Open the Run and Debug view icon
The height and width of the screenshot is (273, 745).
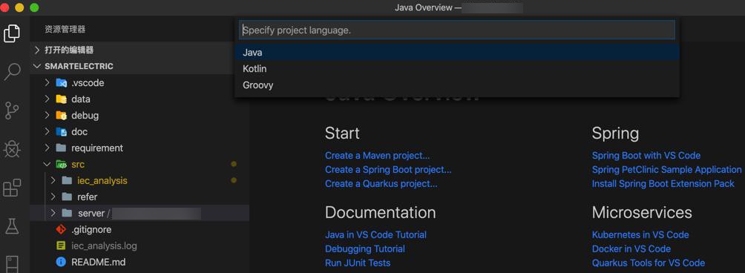[12, 149]
